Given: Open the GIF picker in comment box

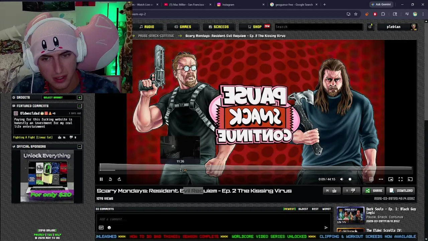Looking at the screenshot, I should (101, 228).
